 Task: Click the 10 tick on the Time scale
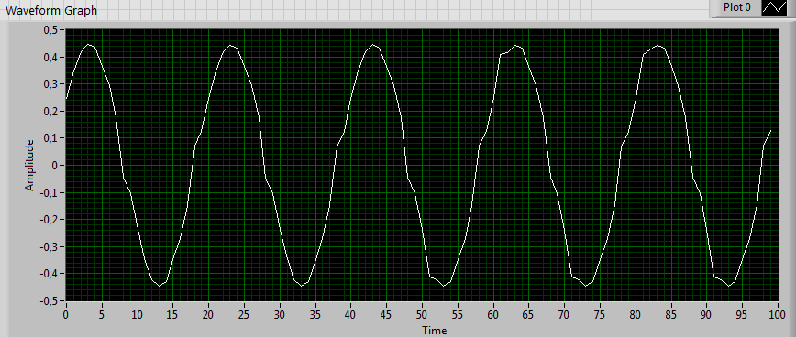pyautogui.click(x=137, y=315)
